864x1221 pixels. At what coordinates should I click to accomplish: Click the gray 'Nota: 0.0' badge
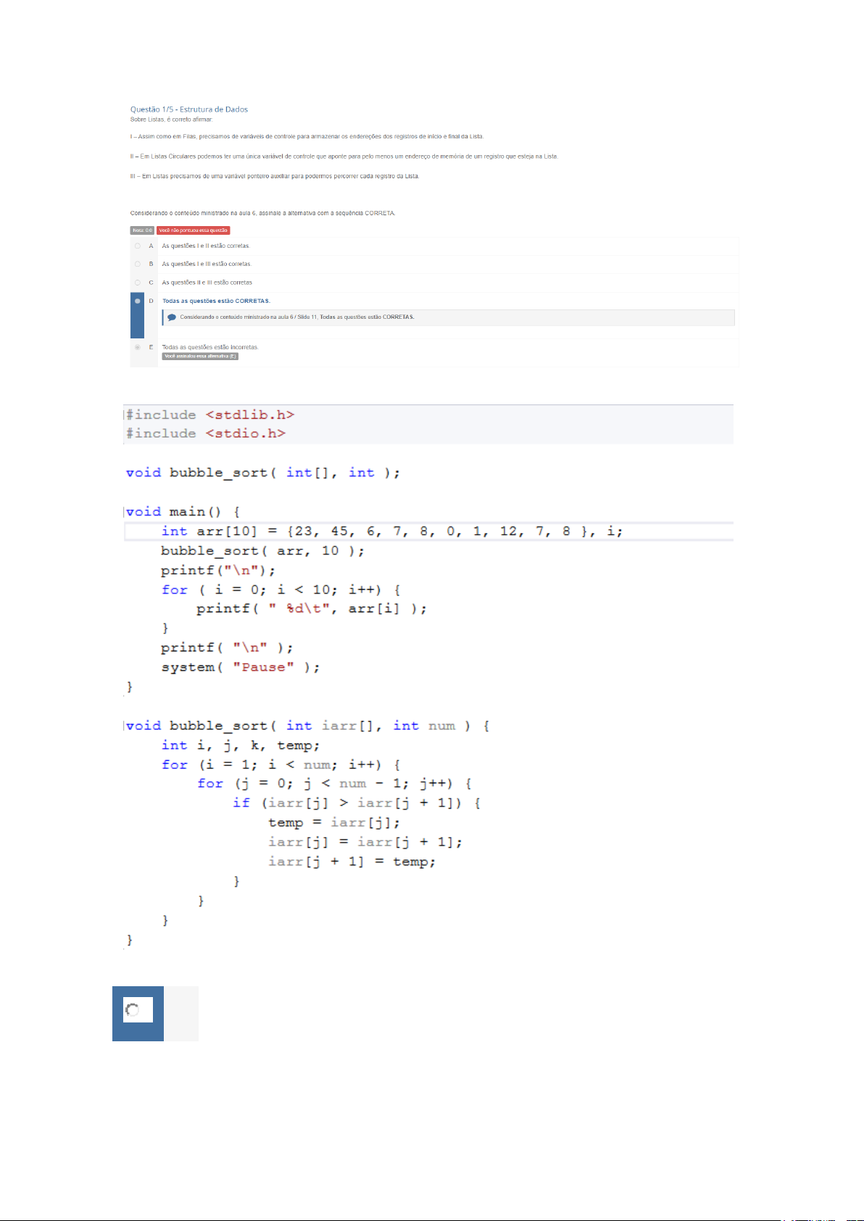pos(142,230)
